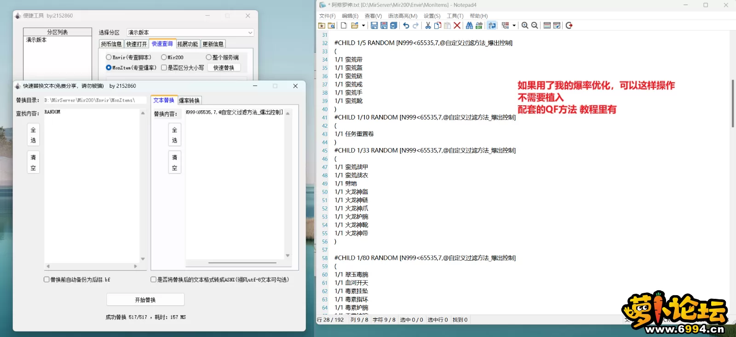Screen dimensions: 736x337
Task: Select 演示版本 in the 分区列表 list
Action: [36, 40]
